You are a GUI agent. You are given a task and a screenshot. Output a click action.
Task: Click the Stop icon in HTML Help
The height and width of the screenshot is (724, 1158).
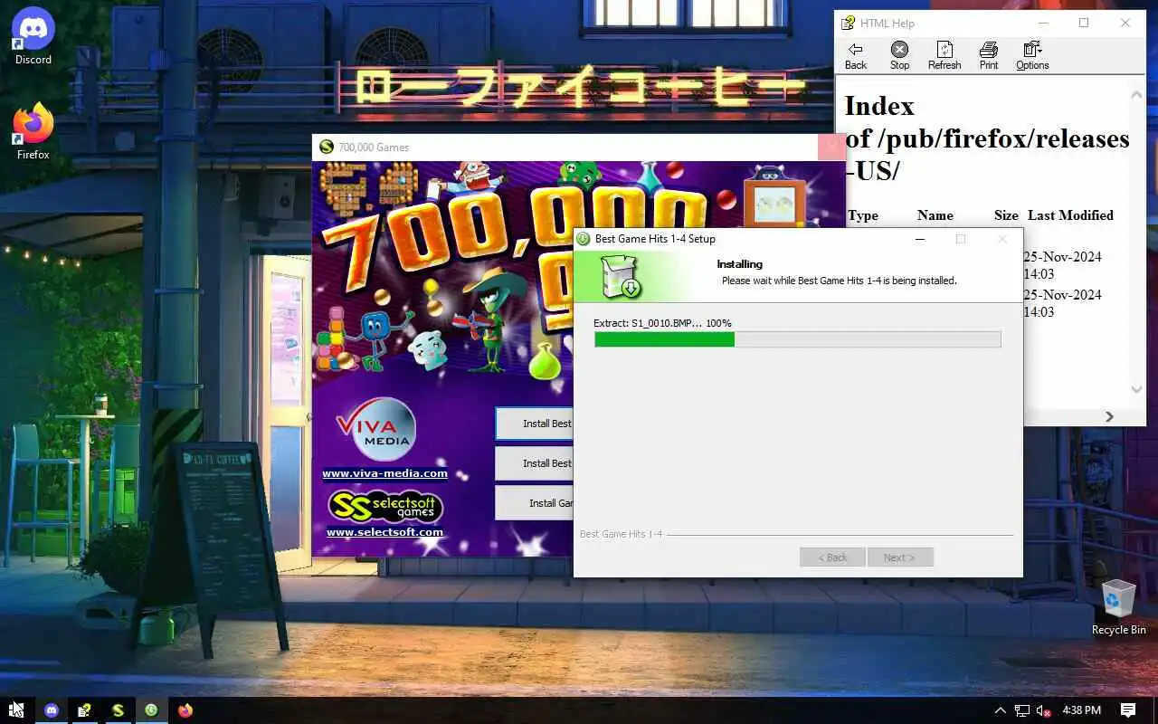(899, 56)
